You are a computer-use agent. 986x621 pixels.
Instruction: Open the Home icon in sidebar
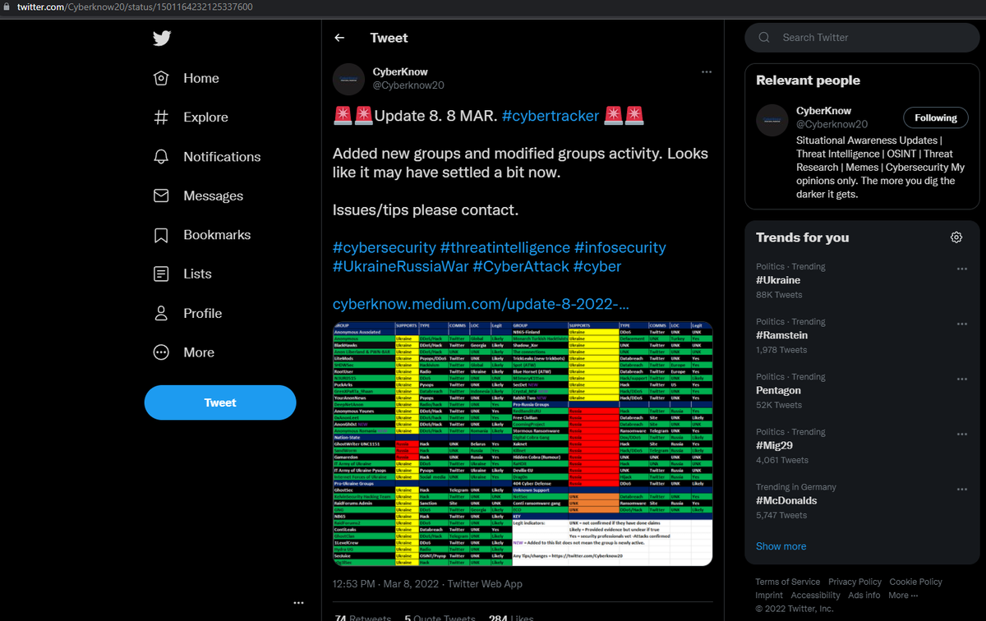click(161, 78)
